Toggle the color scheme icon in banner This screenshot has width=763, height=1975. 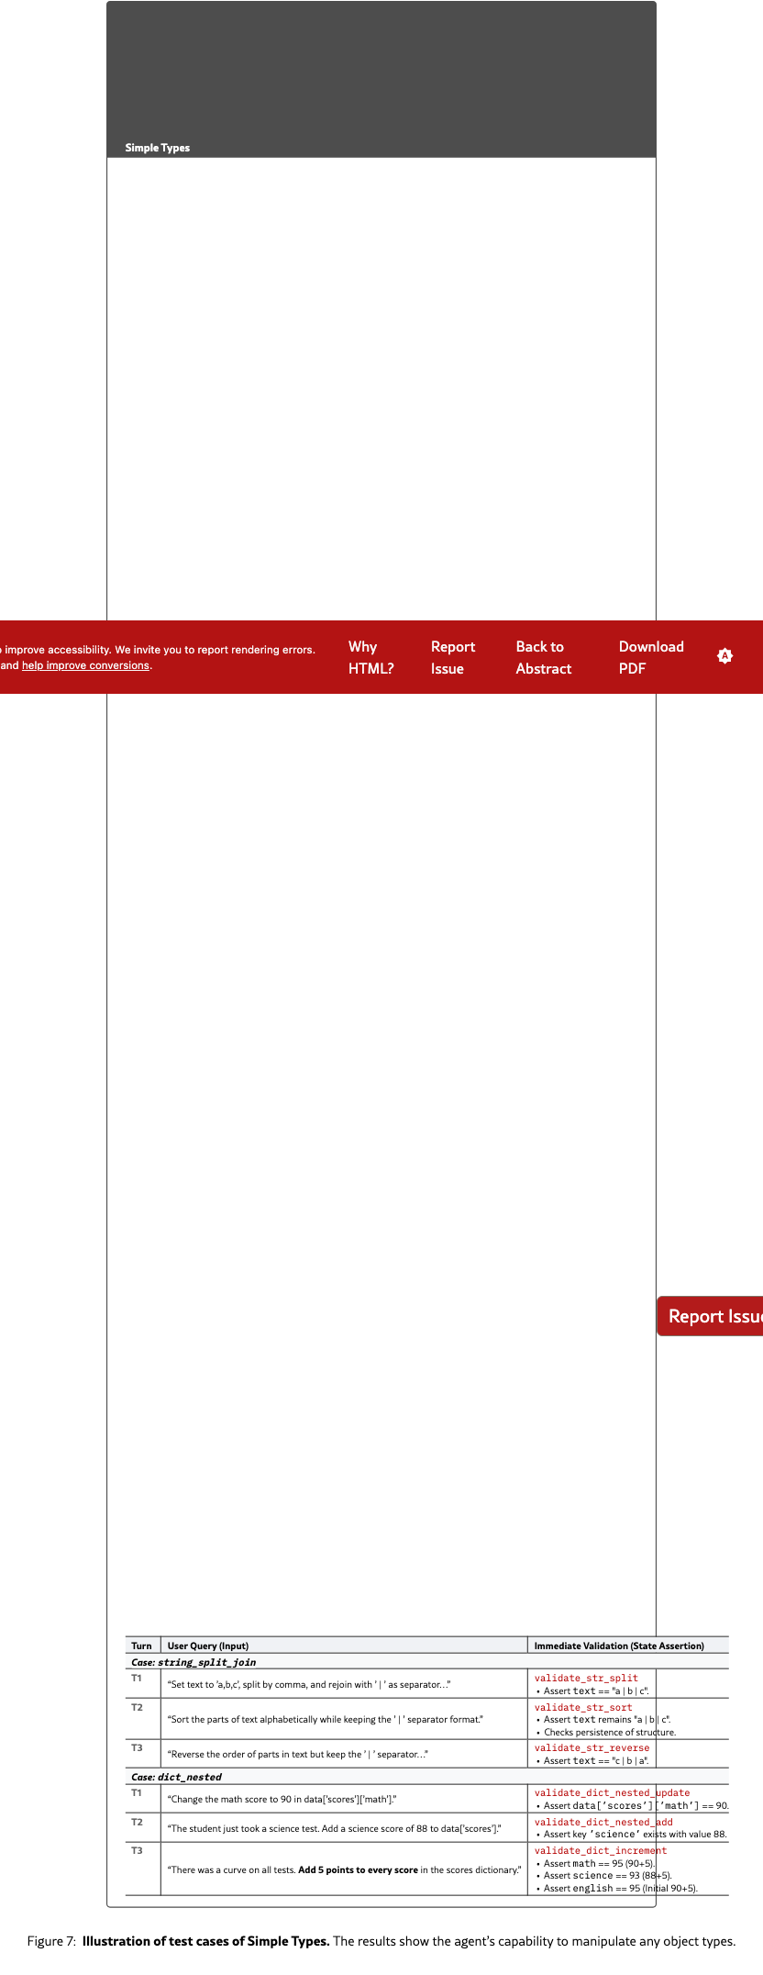(724, 656)
